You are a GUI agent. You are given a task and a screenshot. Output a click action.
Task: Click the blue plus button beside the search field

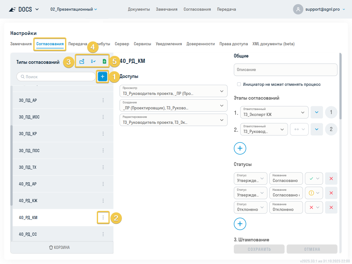click(x=102, y=77)
